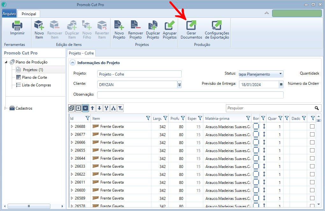The height and width of the screenshot is (211, 325).
Task: Open the grid column chooser icon
Action: (x=319, y=120)
